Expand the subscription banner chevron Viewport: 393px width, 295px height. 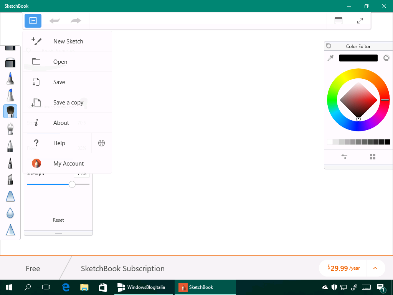point(375,268)
